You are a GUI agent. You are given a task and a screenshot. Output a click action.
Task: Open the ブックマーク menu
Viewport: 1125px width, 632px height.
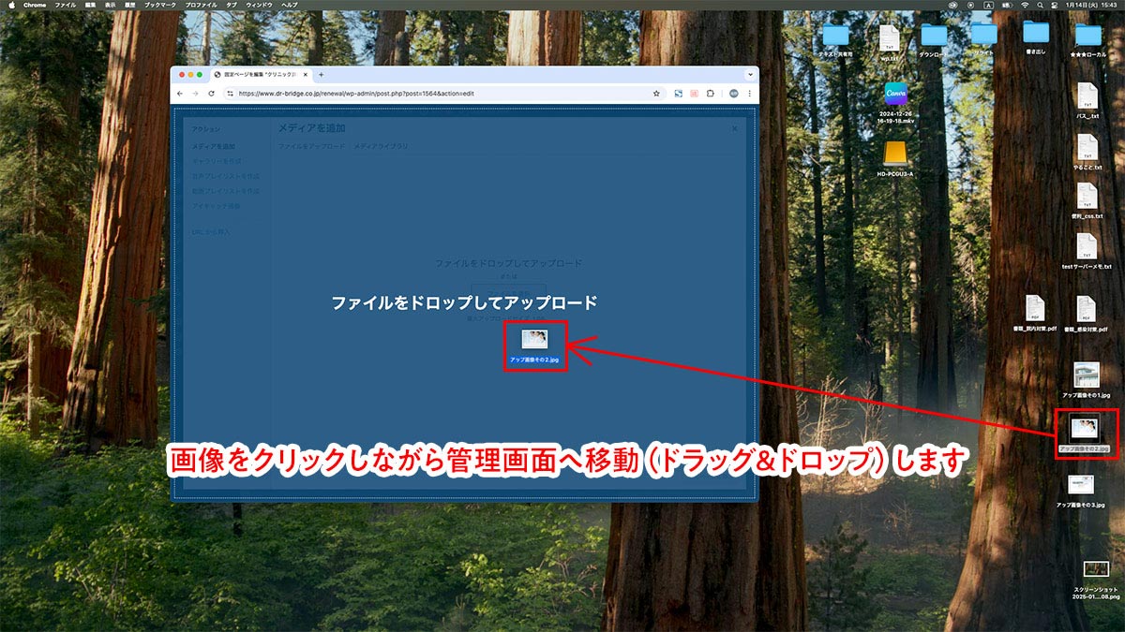160,5
